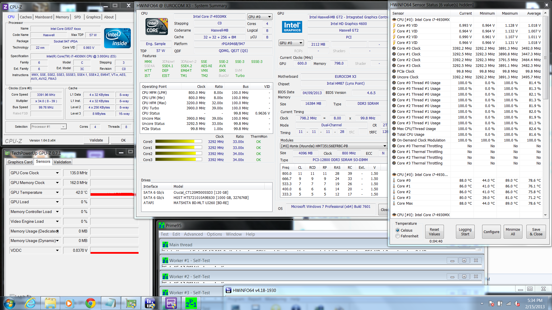Open the Validation tab in GPU-Z

[x=62, y=162]
